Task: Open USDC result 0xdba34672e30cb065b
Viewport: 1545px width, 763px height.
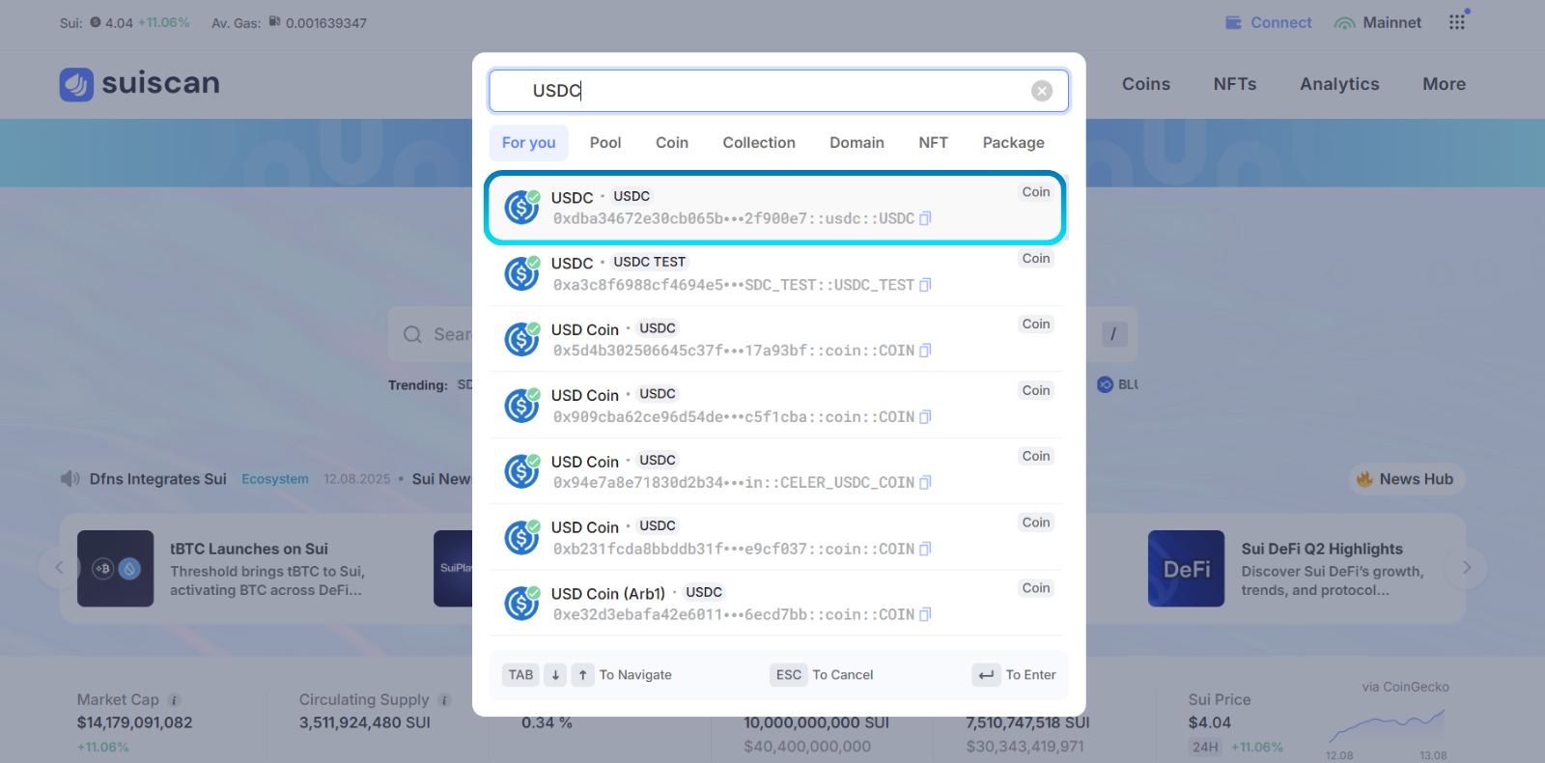Action: (774, 208)
